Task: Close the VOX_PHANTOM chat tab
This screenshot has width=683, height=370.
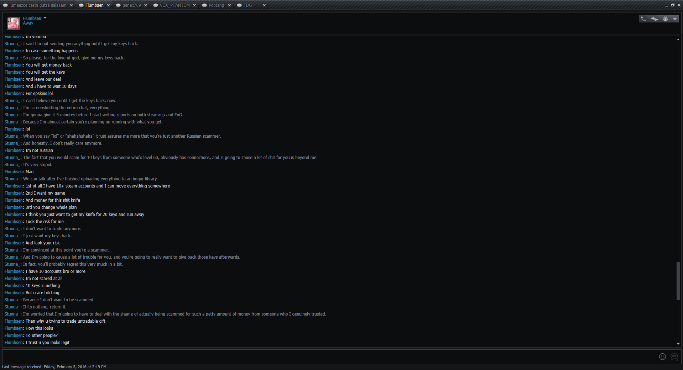Action: pos(194,5)
